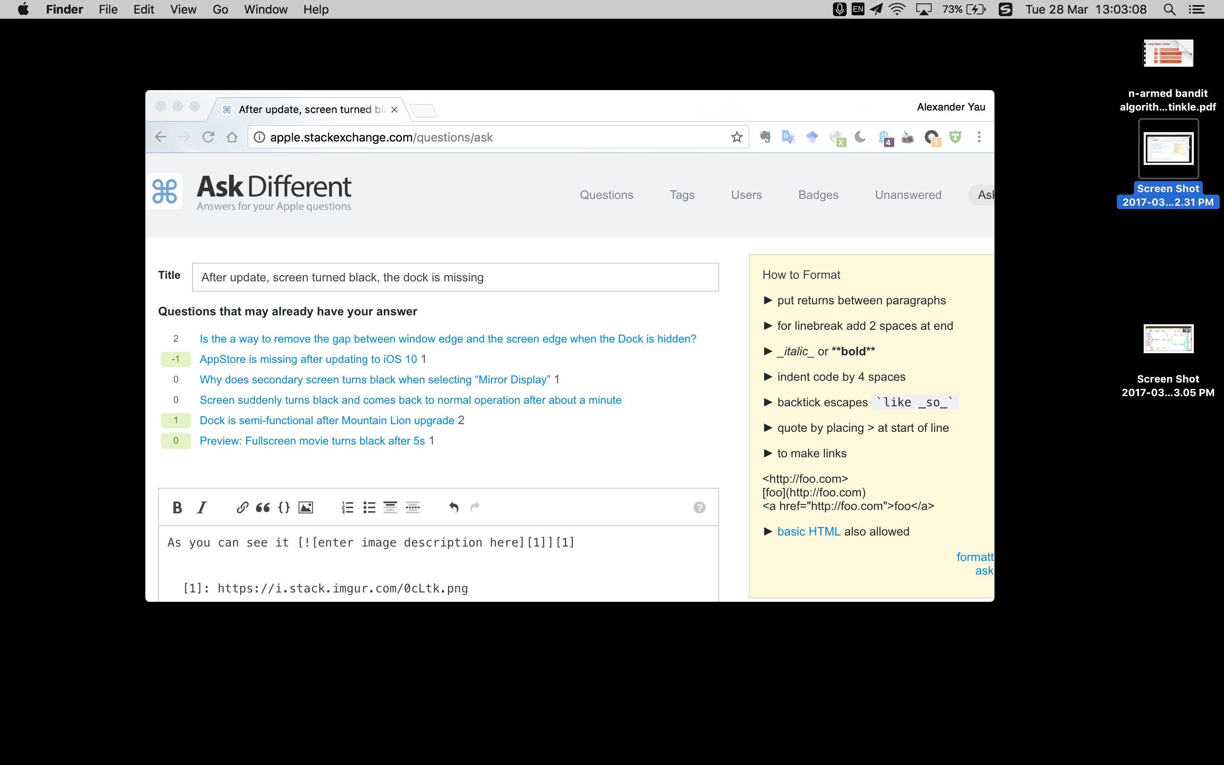Image resolution: width=1224 pixels, height=765 pixels.
Task: Click inside the question body text area
Action: pos(438,564)
